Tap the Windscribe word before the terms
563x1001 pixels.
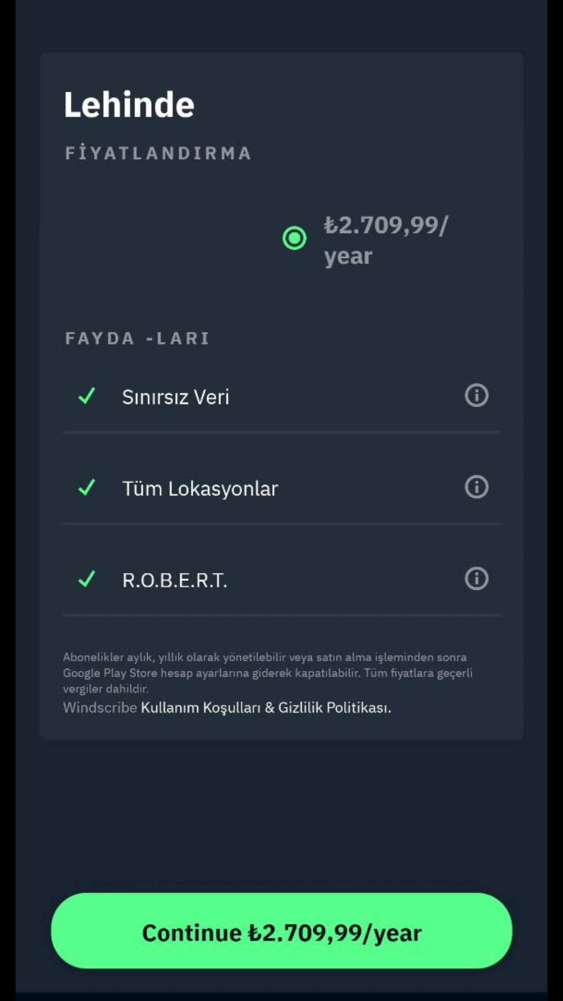(x=100, y=707)
